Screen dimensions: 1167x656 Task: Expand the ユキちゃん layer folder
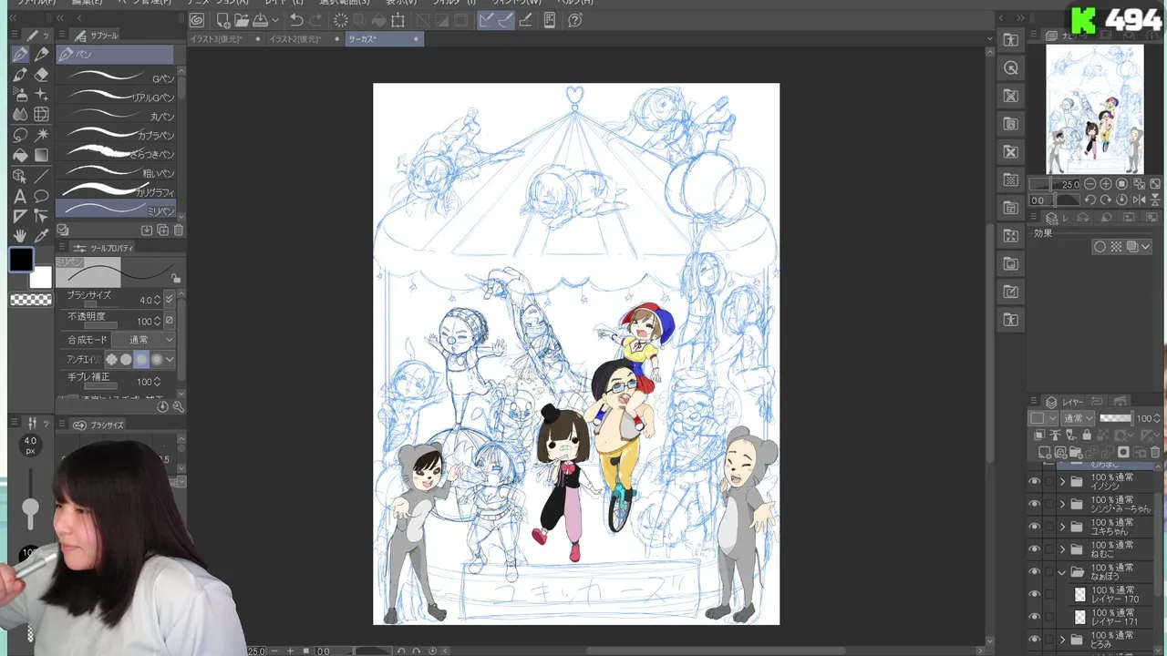1062,527
